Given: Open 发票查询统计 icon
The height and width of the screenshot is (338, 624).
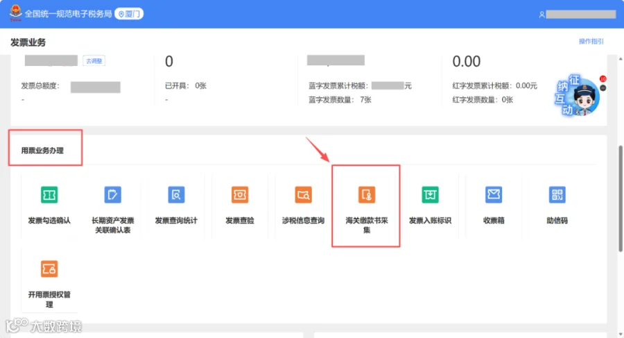Looking at the screenshot, I should (176, 195).
